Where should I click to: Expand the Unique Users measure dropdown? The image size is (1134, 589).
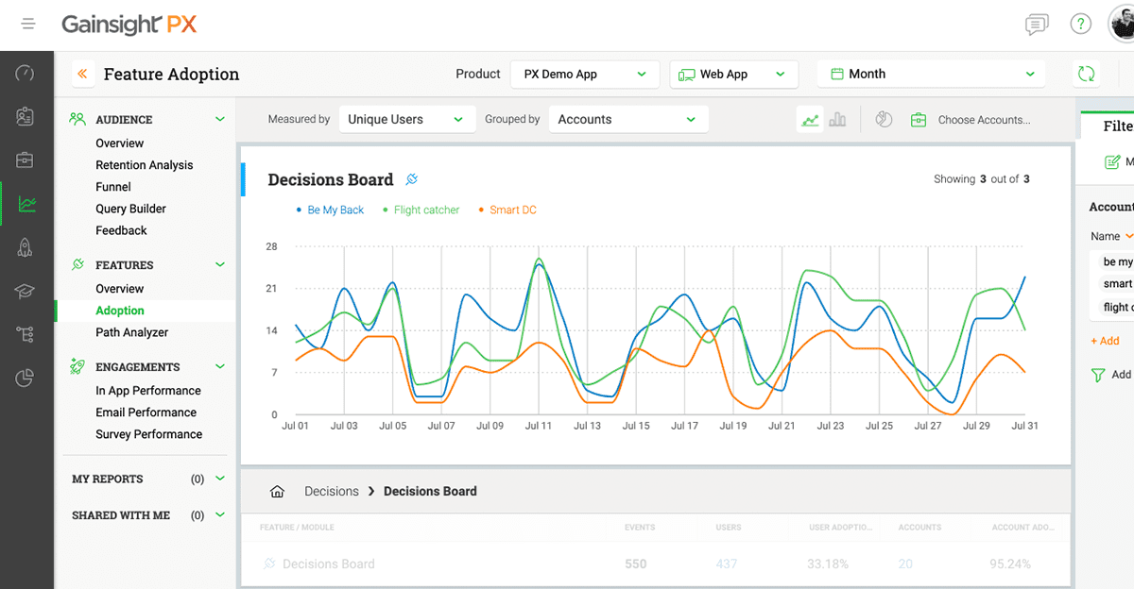(405, 120)
